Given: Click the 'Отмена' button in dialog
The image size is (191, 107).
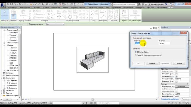Looking at the screenshot, I should coord(152,64).
